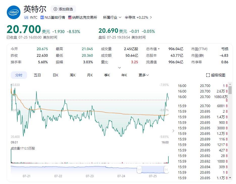Click the US flag icon beside 纳斯达克交易所
This screenshot has height=184, width=236.
[70, 17]
